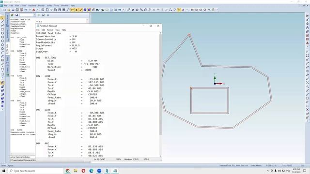Image resolution: width=310 pixels, height=174 pixels.
Task: Click the taskbar search box
Action: (x=35, y=171)
